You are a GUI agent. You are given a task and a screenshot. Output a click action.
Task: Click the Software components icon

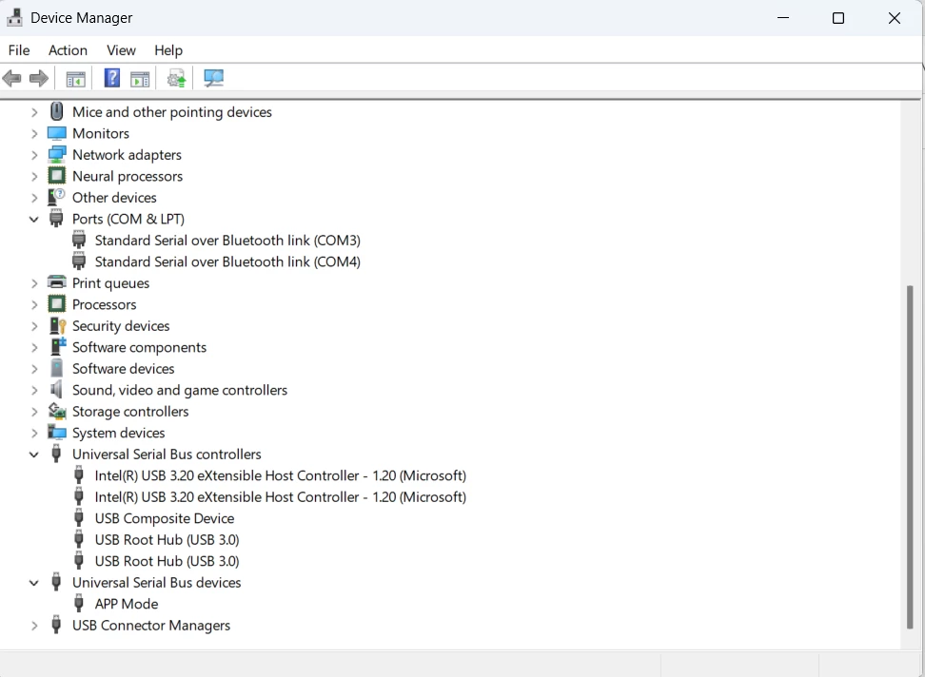coord(57,346)
